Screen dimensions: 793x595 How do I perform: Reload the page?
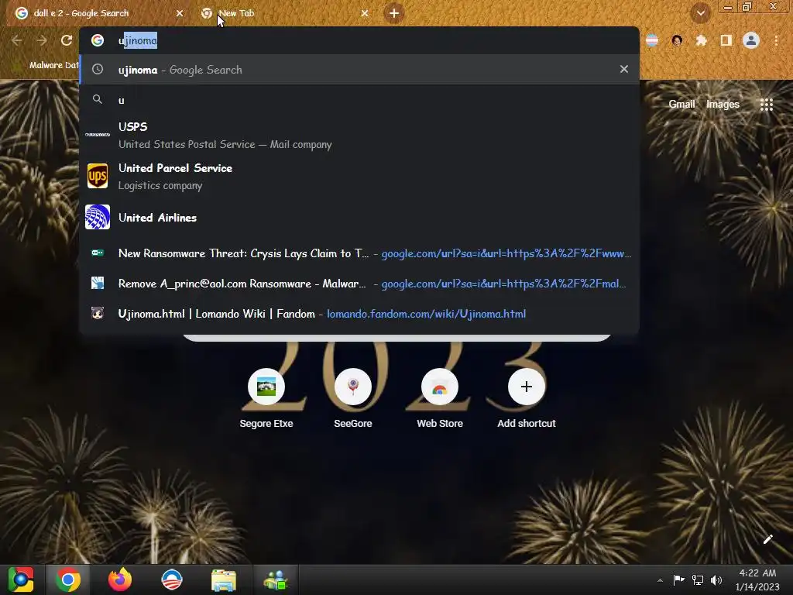pyautogui.click(x=67, y=40)
